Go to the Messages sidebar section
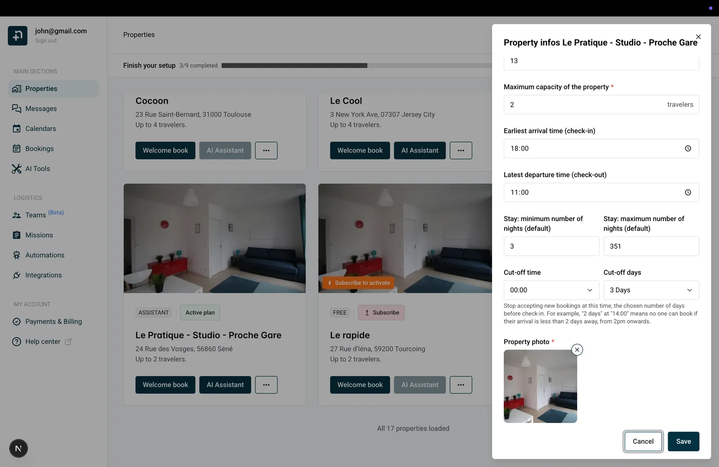This screenshot has height=467, width=719. click(x=53, y=109)
